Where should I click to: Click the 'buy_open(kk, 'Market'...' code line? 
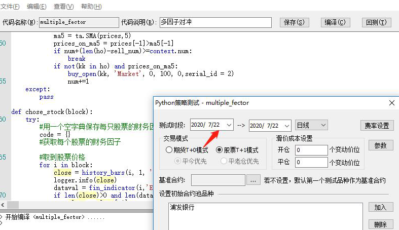click(x=151, y=73)
